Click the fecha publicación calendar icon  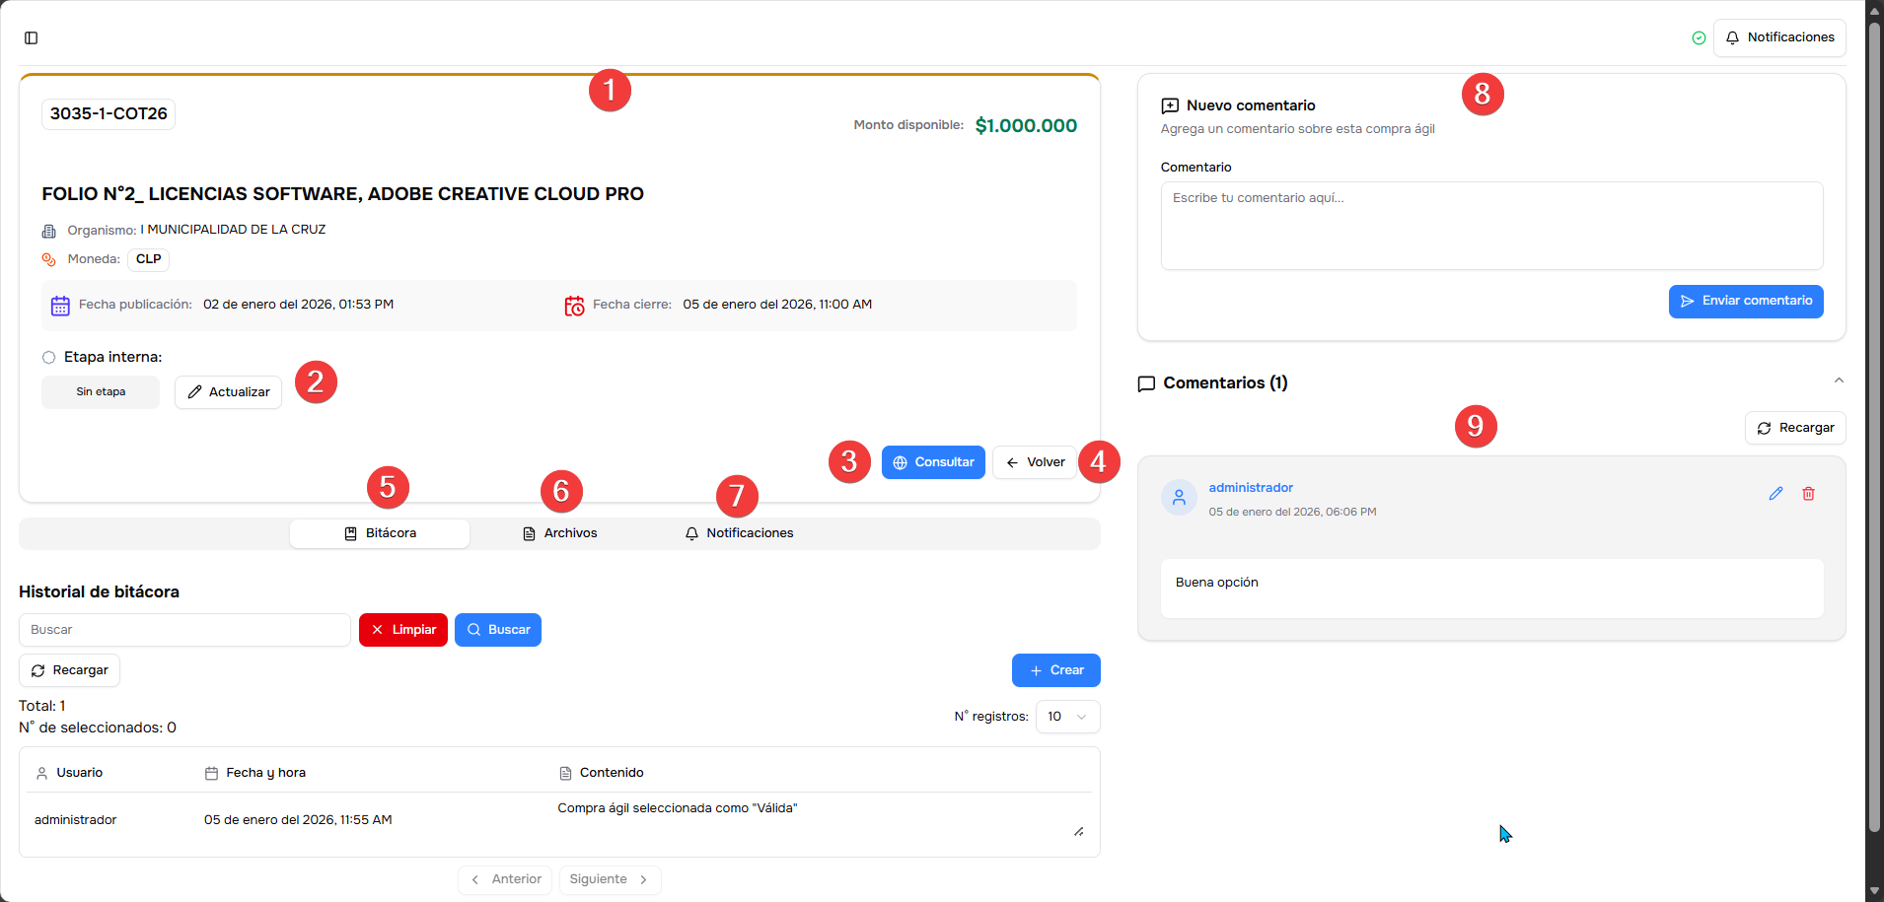click(60, 306)
